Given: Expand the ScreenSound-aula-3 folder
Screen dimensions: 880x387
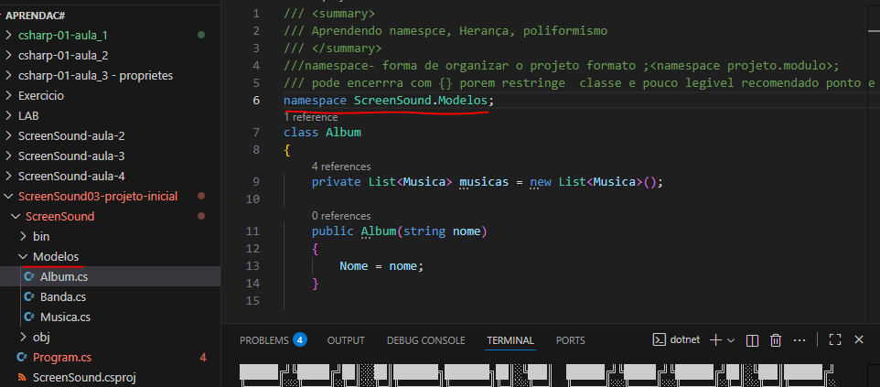Looking at the screenshot, I should click(x=8, y=156).
